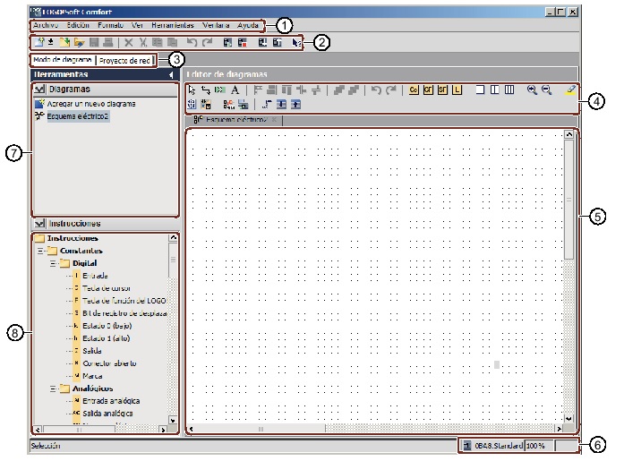Zoom out of the diagram

546,90
